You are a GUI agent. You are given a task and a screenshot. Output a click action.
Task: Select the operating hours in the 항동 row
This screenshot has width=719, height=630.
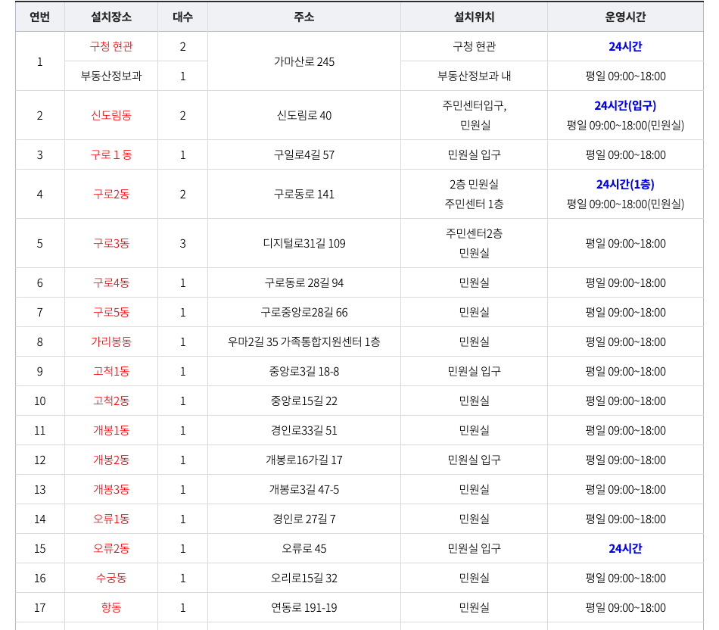pos(625,607)
